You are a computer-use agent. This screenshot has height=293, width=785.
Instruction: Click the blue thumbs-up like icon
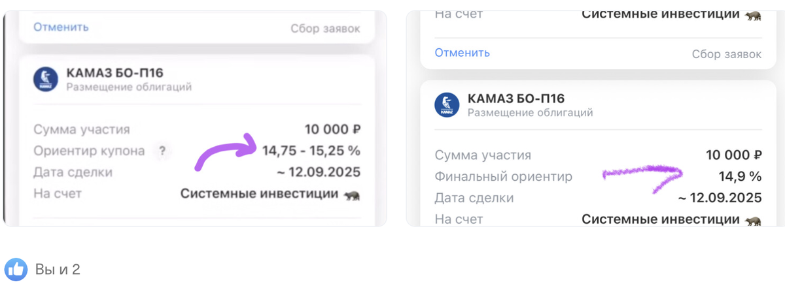point(16,269)
